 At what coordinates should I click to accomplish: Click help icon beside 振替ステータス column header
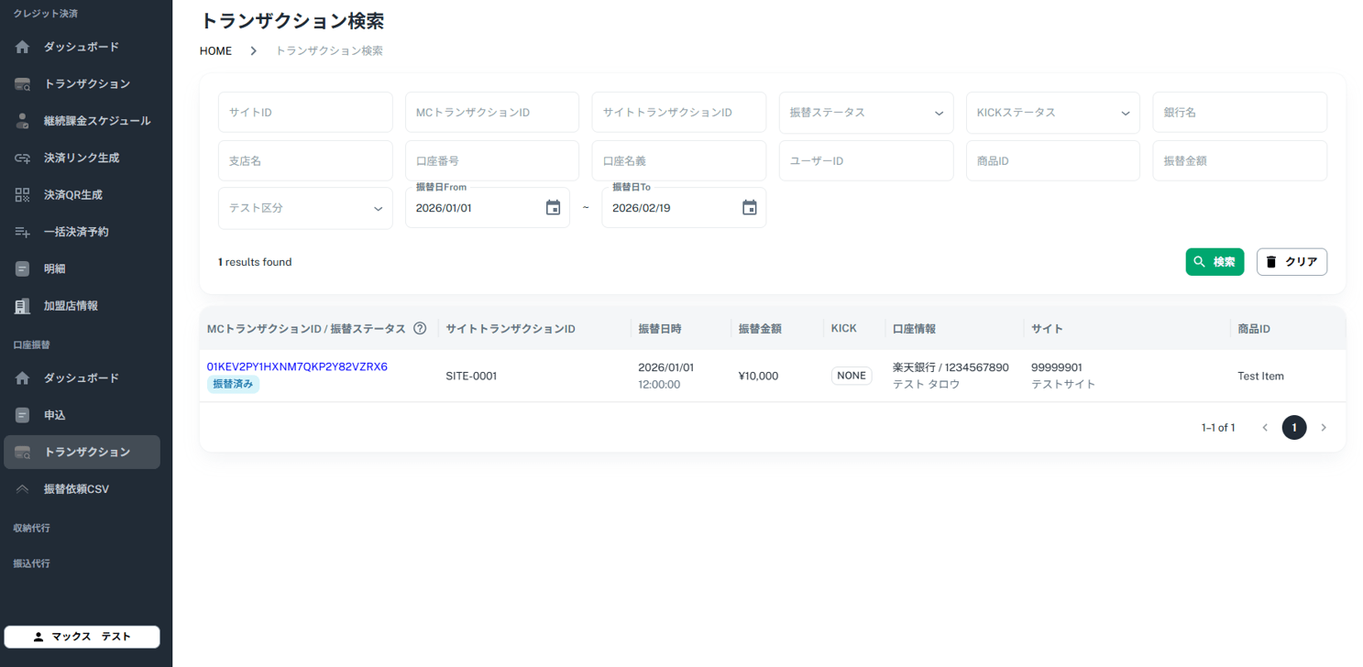(x=420, y=329)
